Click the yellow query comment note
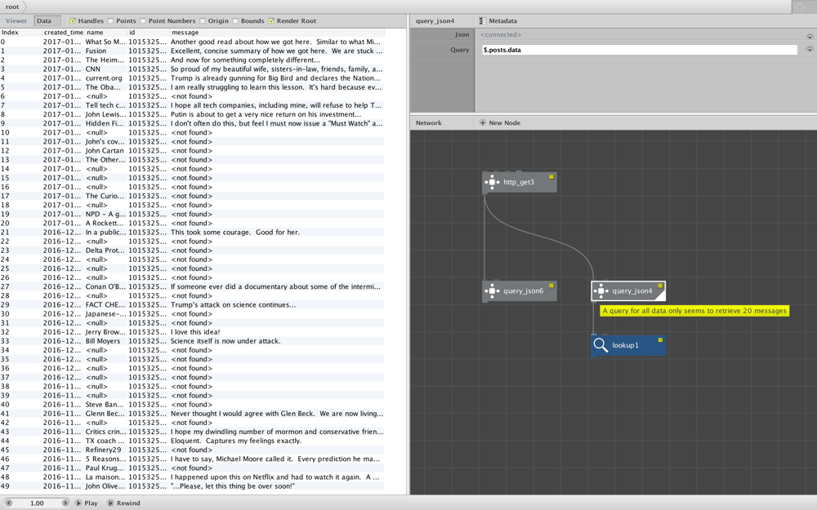This screenshot has width=817, height=510. point(694,311)
